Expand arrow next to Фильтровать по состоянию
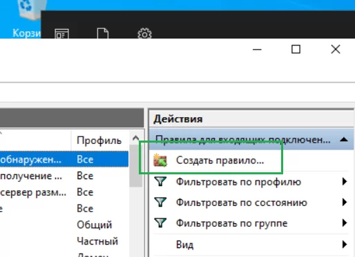 point(345,203)
